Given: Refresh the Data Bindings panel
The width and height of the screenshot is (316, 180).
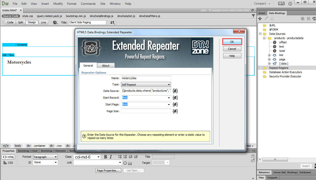Looking at the screenshot, I should [x=314, y=19].
